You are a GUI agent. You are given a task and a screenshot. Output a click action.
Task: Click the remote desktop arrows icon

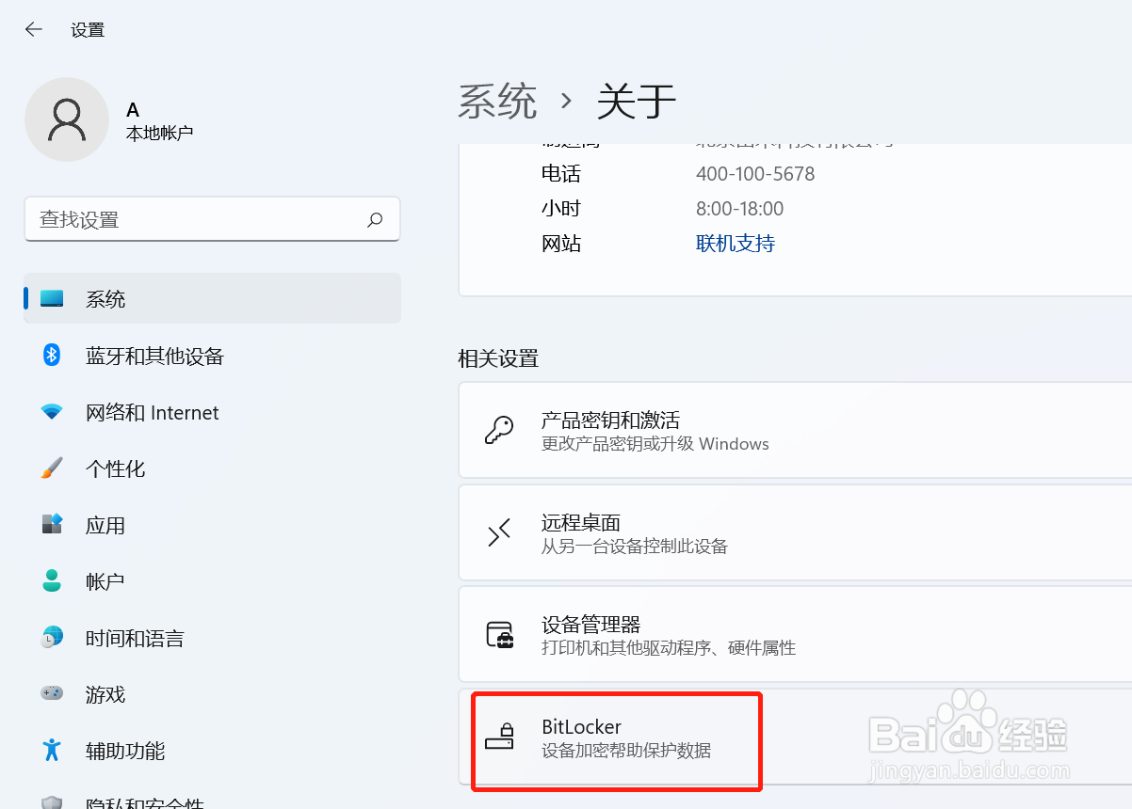(499, 533)
